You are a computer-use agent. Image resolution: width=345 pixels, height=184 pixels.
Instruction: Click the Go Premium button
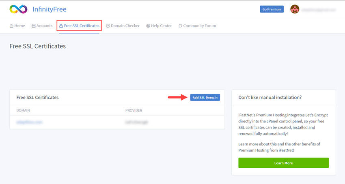[x=272, y=9]
